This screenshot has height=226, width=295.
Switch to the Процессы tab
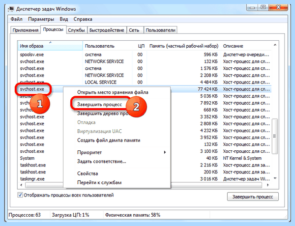coord(53,29)
